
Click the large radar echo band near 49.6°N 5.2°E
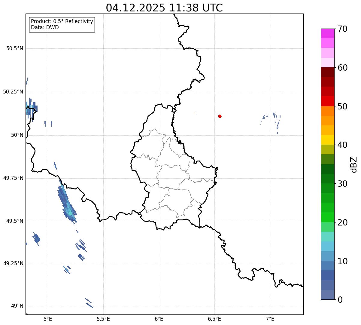(x=67, y=201)
